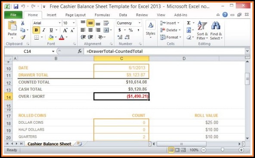Viewport: 255px width, 158px height.
Task: Click the zoom in plus button
Action: tap(241, 150)
